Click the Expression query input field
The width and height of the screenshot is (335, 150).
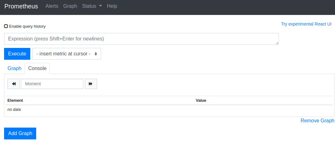click(x=141, y=39)
